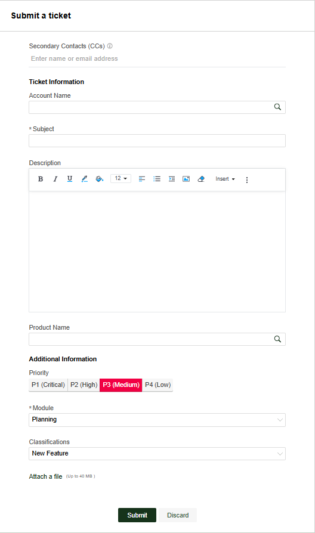315x533 pixels.
Task: Expand the Classifications dropdown showing New Feature
Action: (157, 454)
